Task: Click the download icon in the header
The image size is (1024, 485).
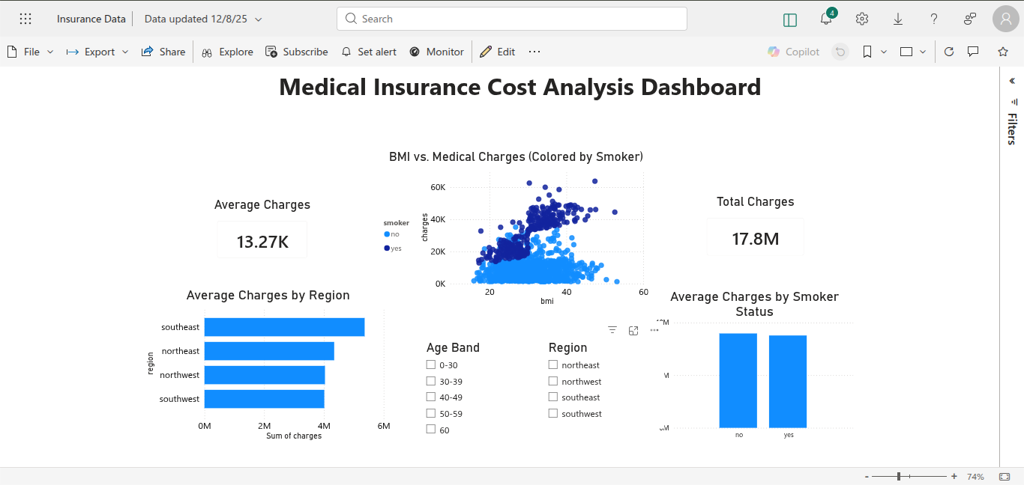Action: pyautogui.click(x=897, y=19)
